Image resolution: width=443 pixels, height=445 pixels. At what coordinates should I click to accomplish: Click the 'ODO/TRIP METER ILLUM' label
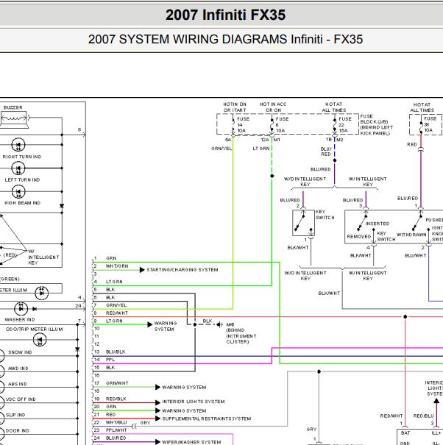tap(35, 330)
